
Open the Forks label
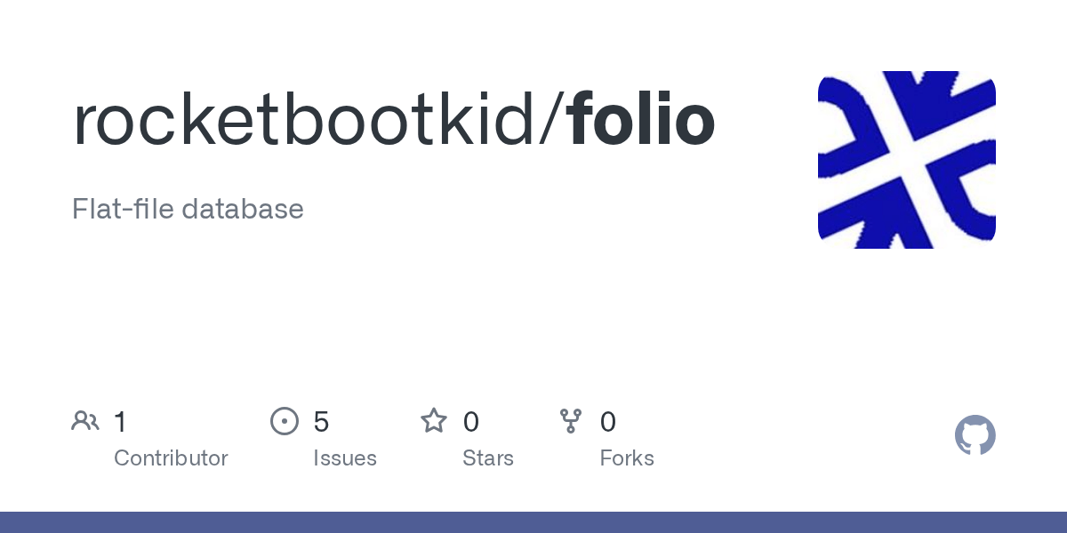627,458
